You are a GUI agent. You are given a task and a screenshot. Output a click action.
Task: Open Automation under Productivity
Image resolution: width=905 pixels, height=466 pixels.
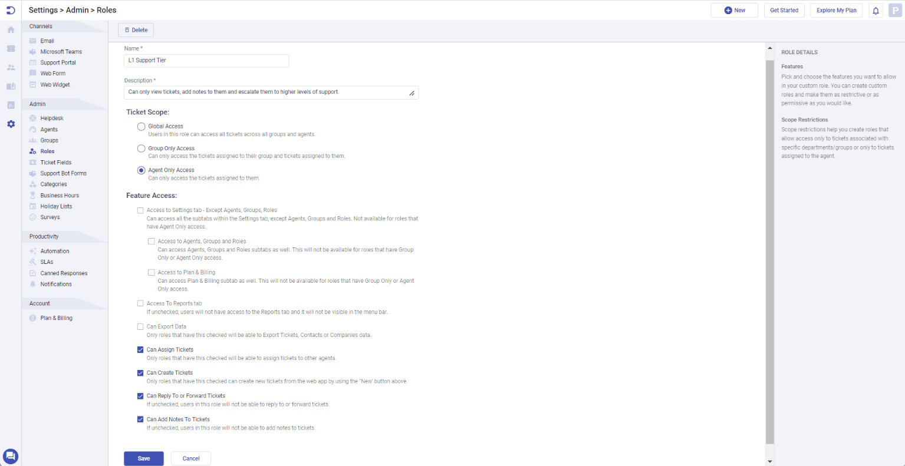click(54, 251)
